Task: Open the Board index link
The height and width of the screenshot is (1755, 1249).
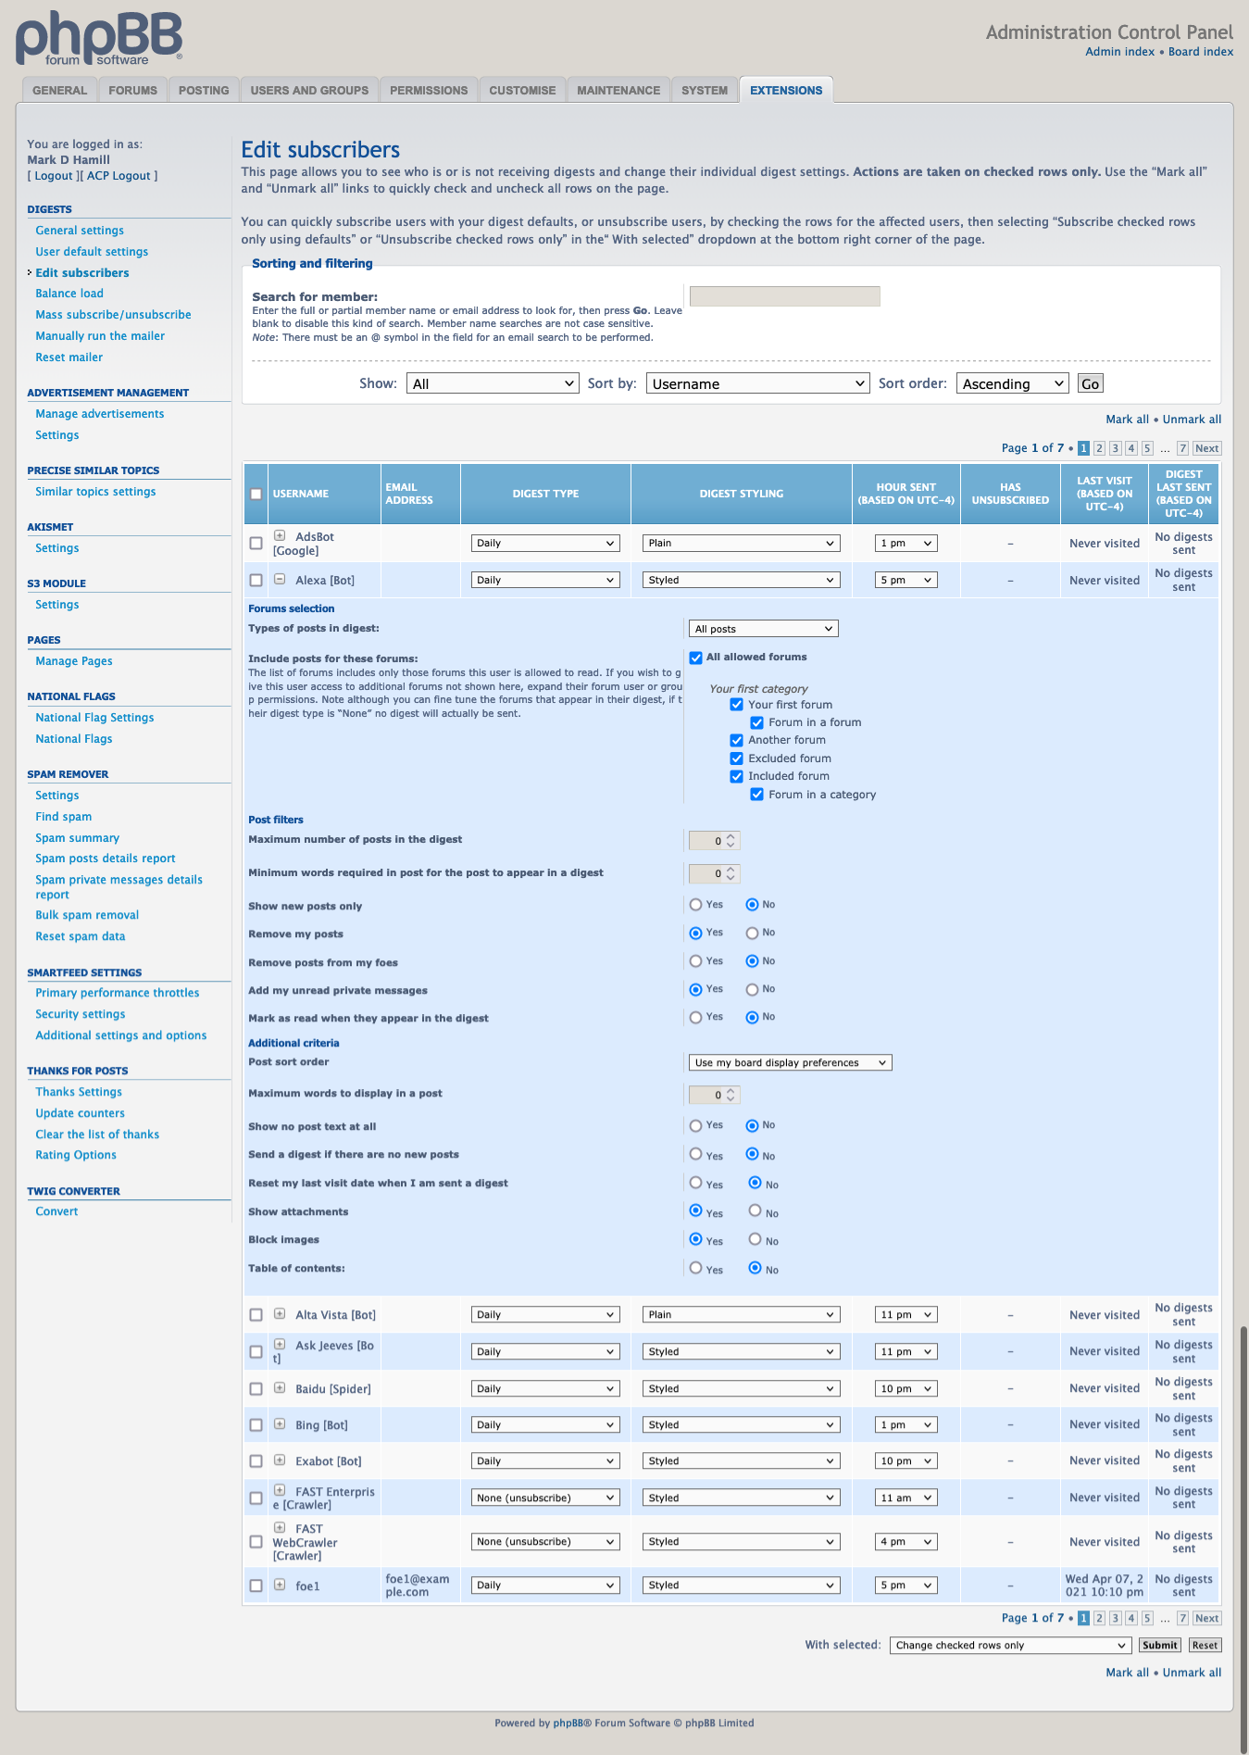Action: (x=1201, y=52)
